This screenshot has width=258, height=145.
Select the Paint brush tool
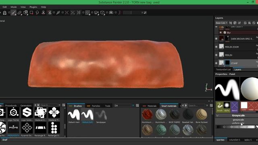pyautogui.click(x=13, y=12)
